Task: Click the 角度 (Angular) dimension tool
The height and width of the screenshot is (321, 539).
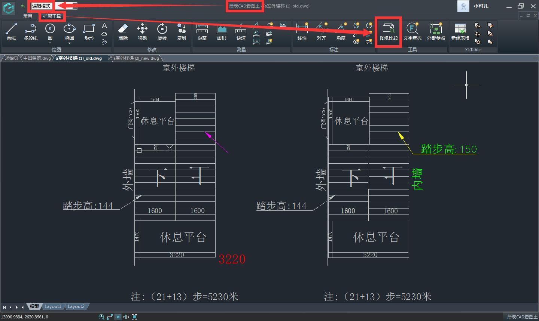Action: point(341,31)
